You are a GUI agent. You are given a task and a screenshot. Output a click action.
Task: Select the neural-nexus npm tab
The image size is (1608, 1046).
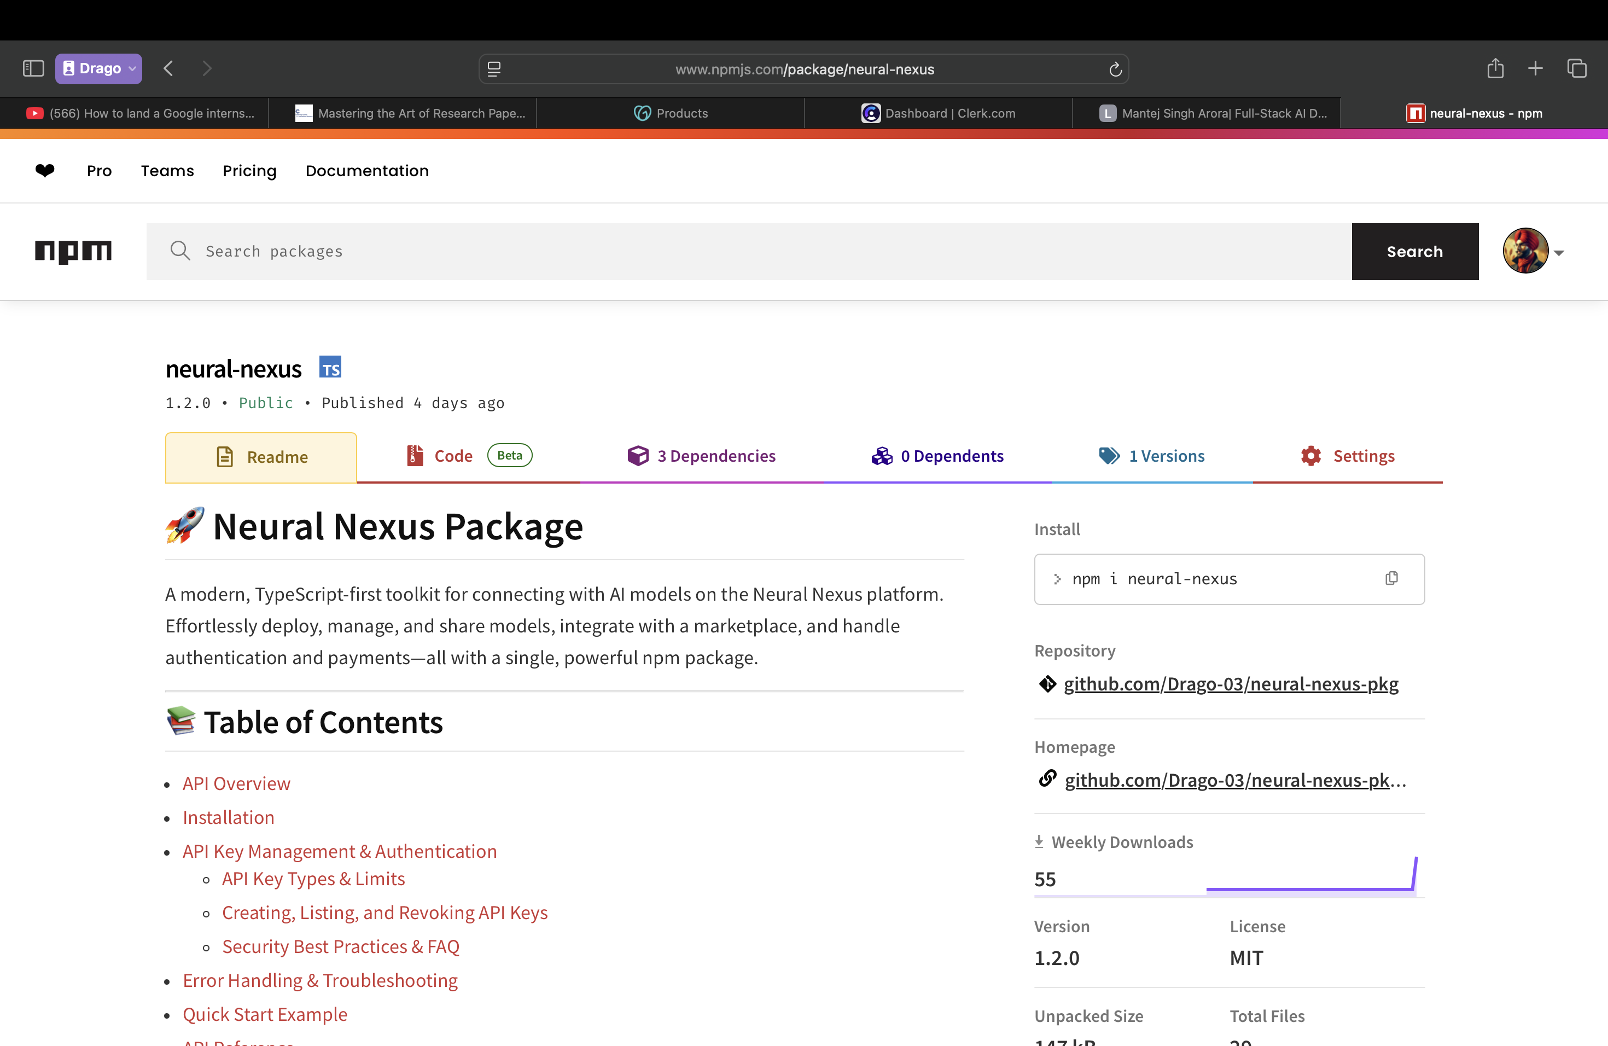[1474, 113]
